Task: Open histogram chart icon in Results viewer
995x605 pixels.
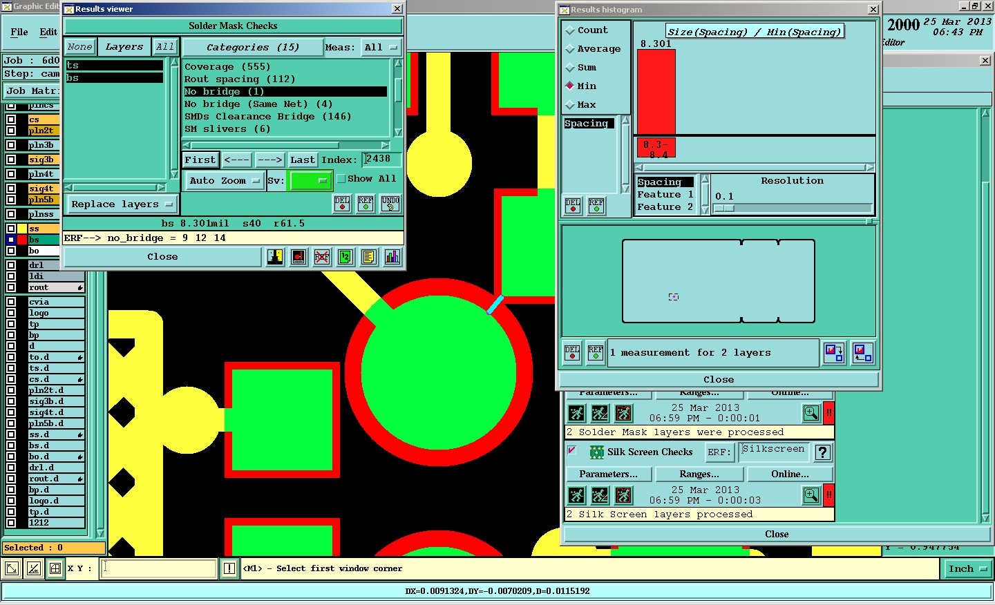Action: [x=392, y=257]
